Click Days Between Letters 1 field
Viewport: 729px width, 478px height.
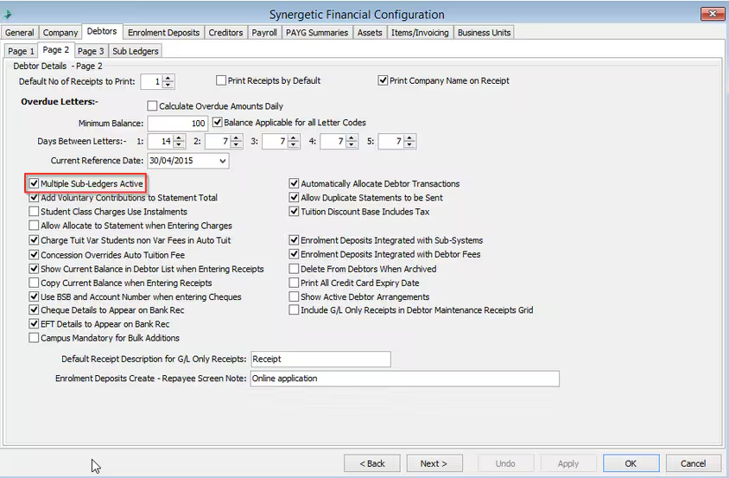pyautogui.click(x=161, y=142)
